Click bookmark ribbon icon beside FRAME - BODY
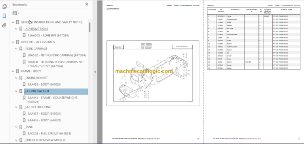 pos(17,71)
